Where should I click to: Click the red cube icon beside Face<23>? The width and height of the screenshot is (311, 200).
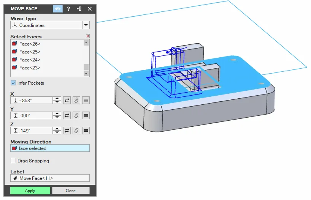[14, 67]
